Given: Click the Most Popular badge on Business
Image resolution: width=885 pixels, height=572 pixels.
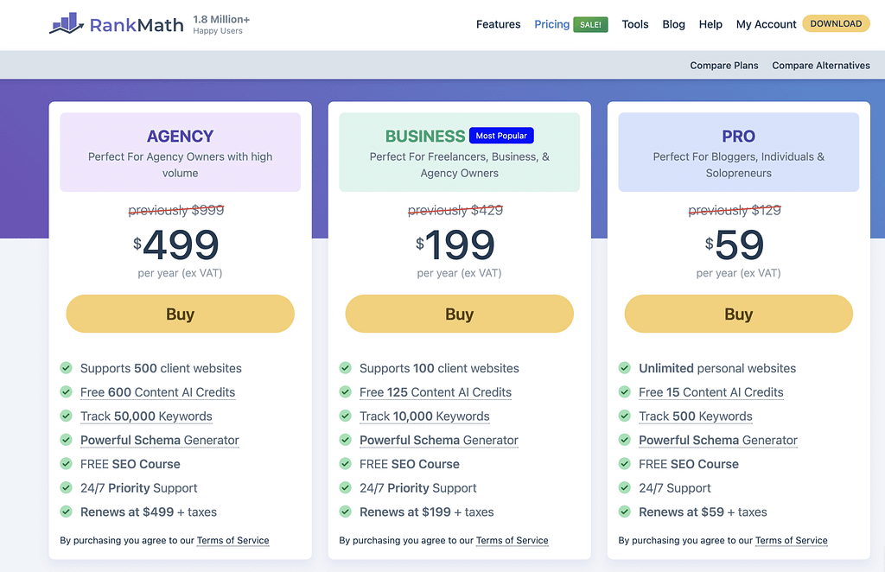Looking at the screenshot, I should pos(501,136).
